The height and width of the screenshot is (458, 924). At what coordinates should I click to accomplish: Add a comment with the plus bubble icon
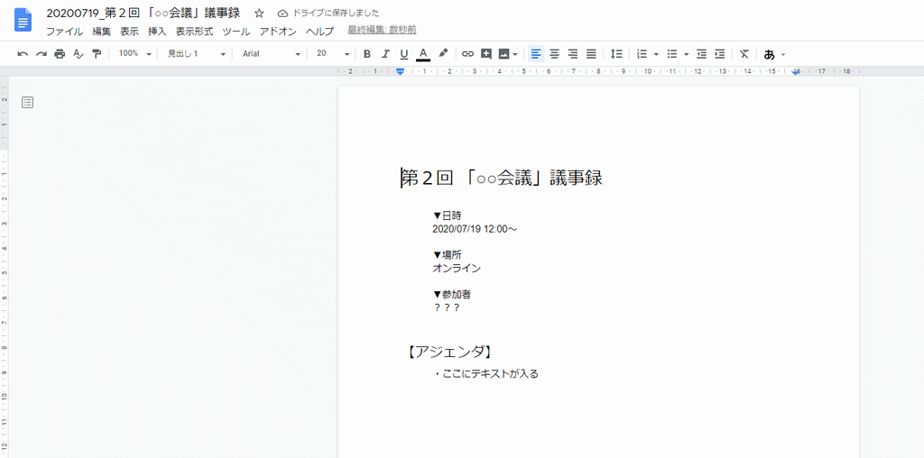pos(486,54)
